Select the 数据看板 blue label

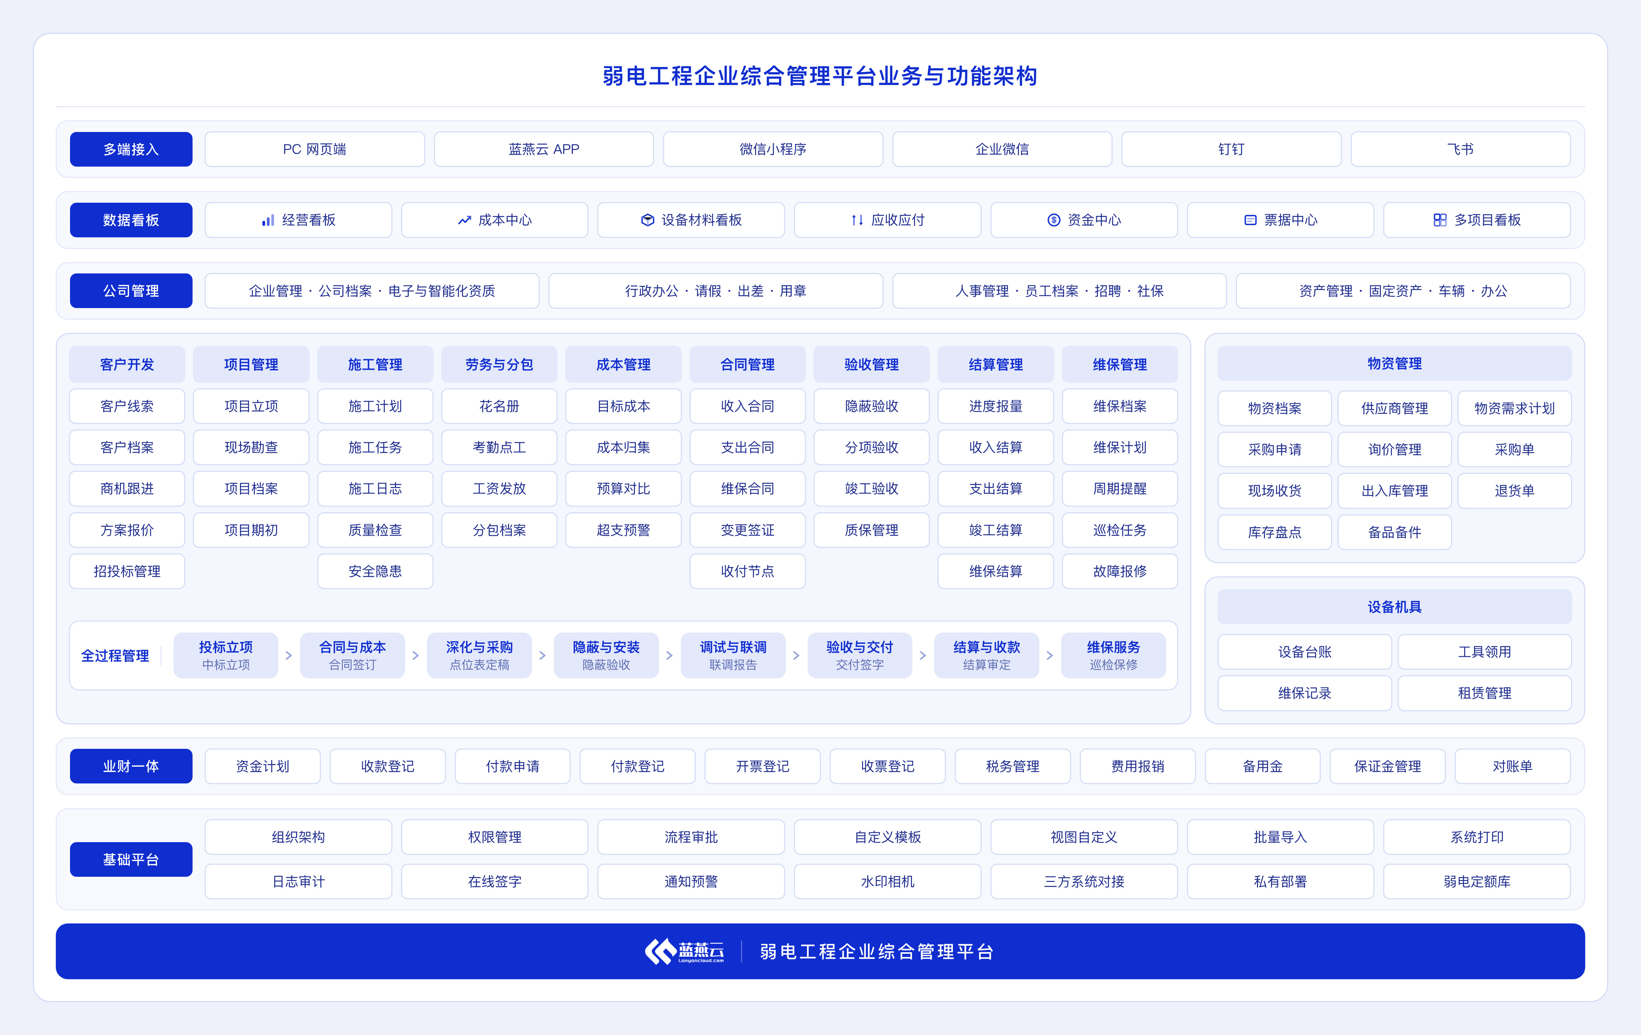pyautogui.click(x=131, y=220)
